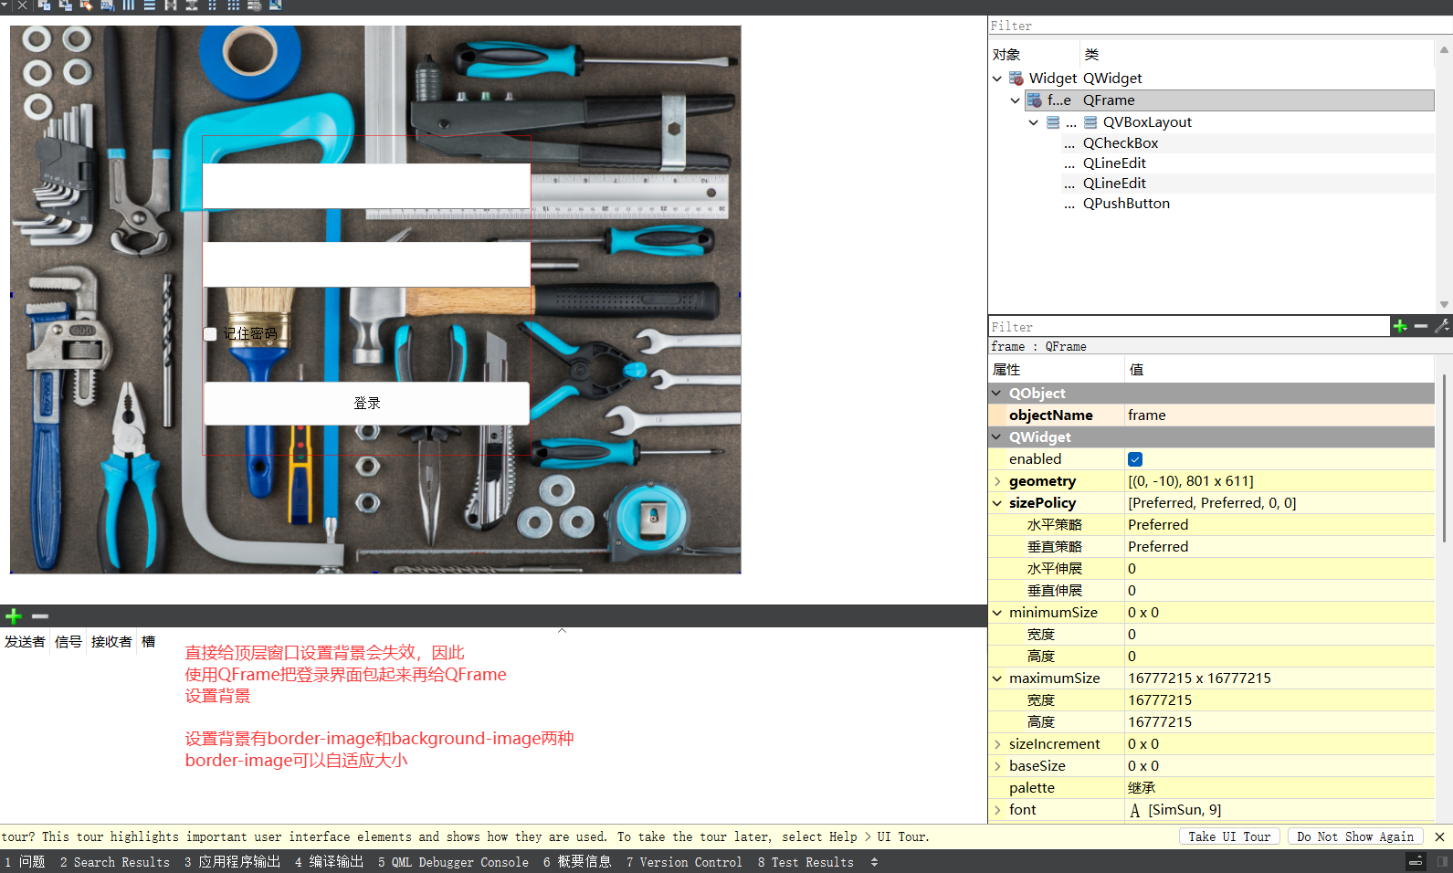Click the first white line edit on form
Viewport: 1453px width, 873px height.
[x=366, y=186]
